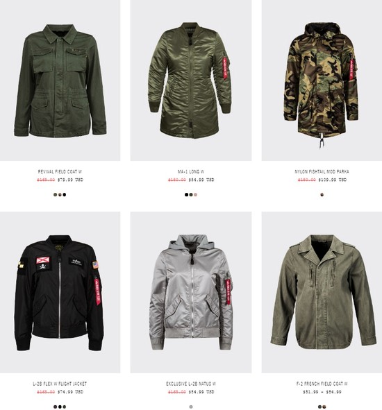The width and height of the screenshot is (382, 410).
Task: Pick the silver swatch under Exclusive L-2B Natus W
Action: click(x=191, y=407)
